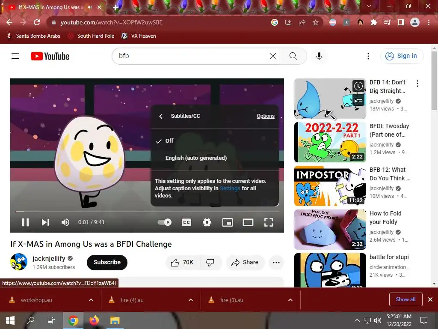438x329 pixels.
Task: Open media controls in toolbar
Action: pyautogui.click(x=388, y=22)
